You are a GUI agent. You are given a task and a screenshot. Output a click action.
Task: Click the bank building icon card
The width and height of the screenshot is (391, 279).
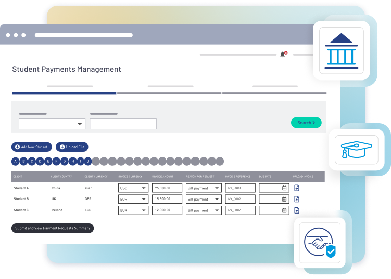[341, 50]
